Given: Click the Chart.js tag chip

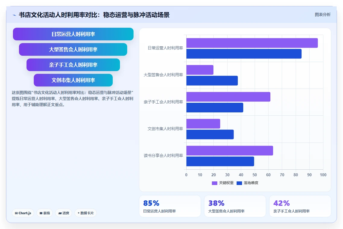Looking at the screenshot, I should [23, 213].
